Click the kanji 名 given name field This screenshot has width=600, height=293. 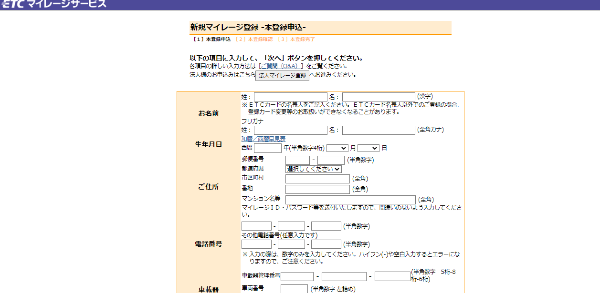tap(379, 97)
